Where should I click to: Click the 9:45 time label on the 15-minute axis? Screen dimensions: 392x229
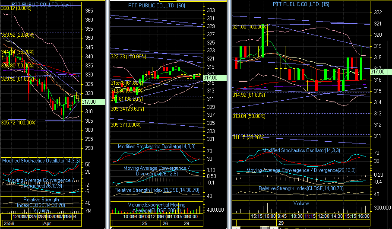(282, 216)
